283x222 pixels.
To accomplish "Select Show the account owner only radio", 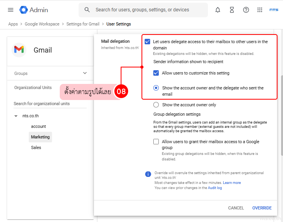I will tap(156, 105).
